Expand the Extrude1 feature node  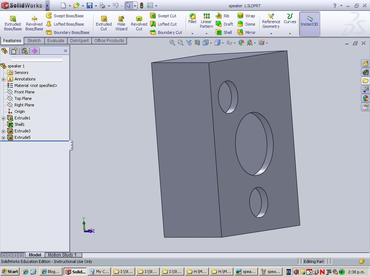(3, 118)
